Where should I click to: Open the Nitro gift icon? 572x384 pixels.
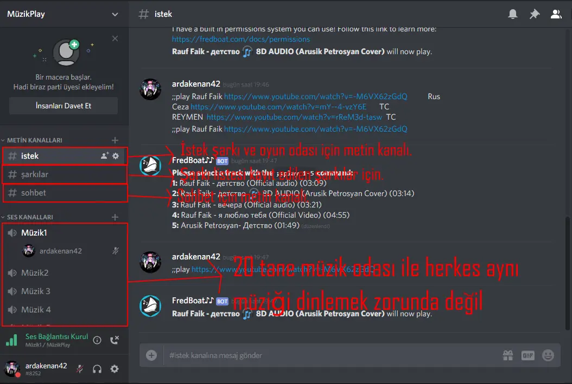pos(508,355)
